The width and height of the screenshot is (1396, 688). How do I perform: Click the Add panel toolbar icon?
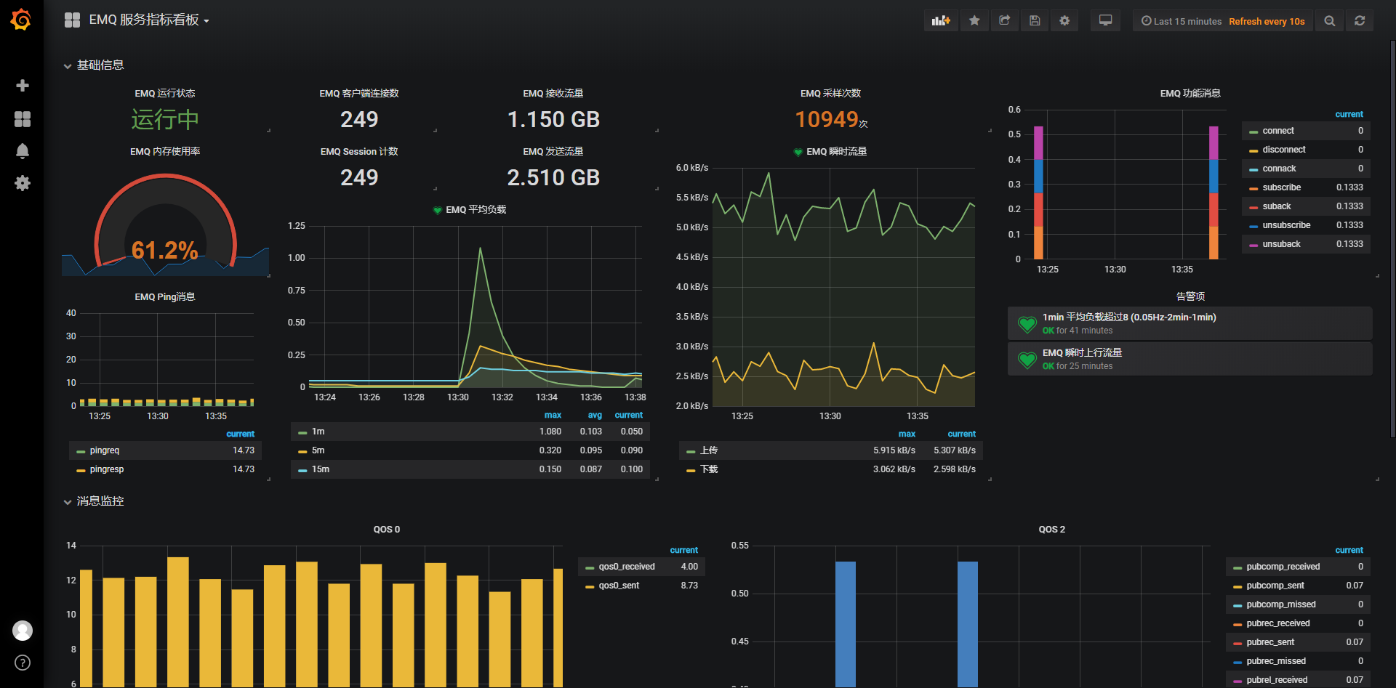pos(941,21)
